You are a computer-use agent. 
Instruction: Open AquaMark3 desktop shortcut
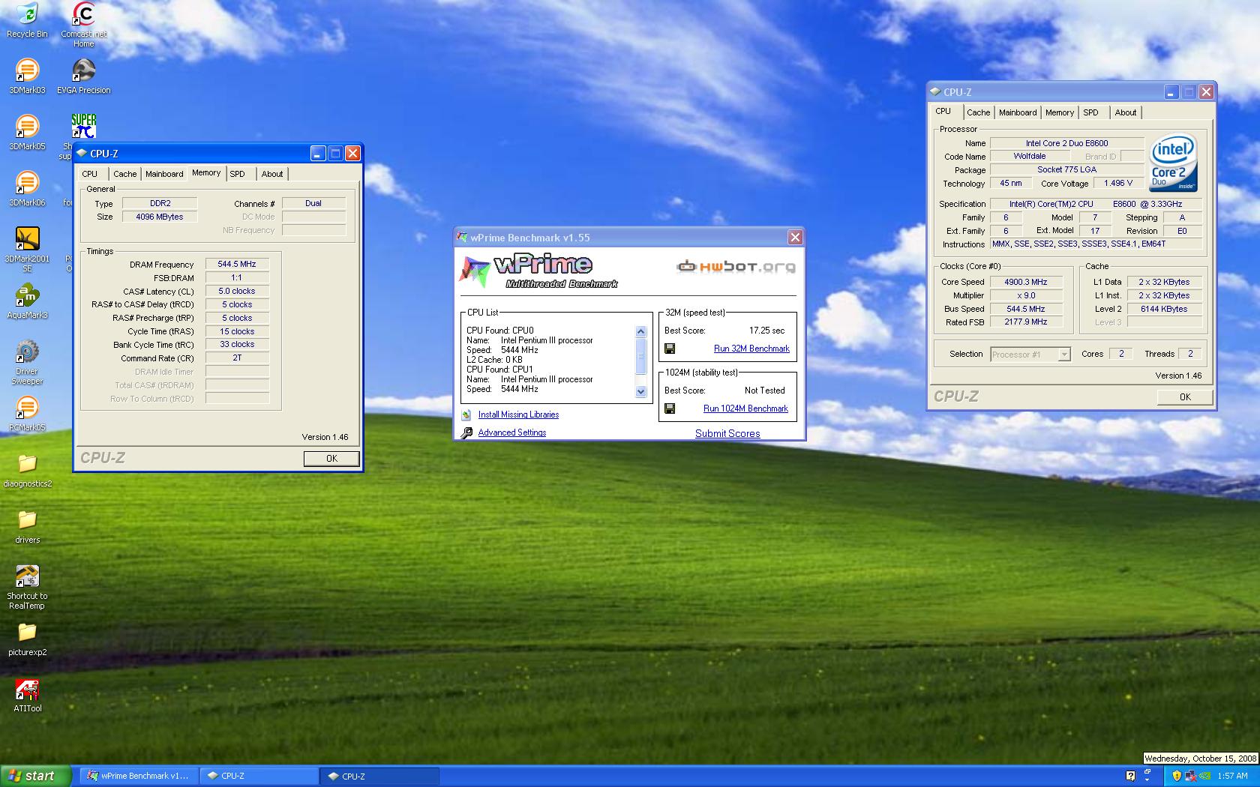[27, 301]
